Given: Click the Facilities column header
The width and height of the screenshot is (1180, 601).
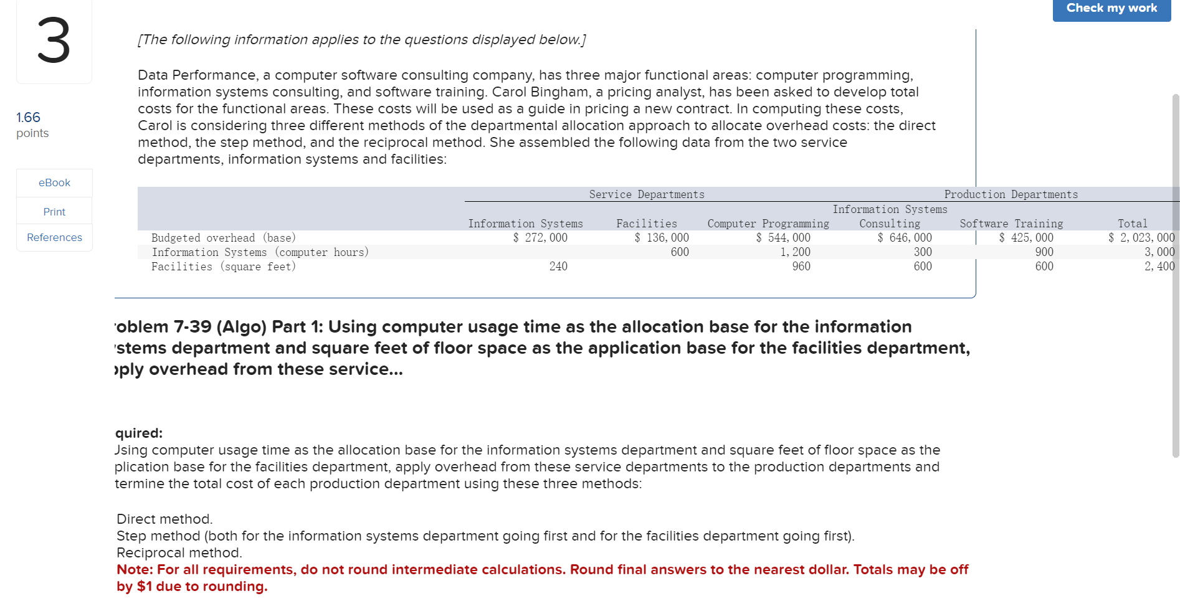Looking at the screenshot, I should 646,224.
